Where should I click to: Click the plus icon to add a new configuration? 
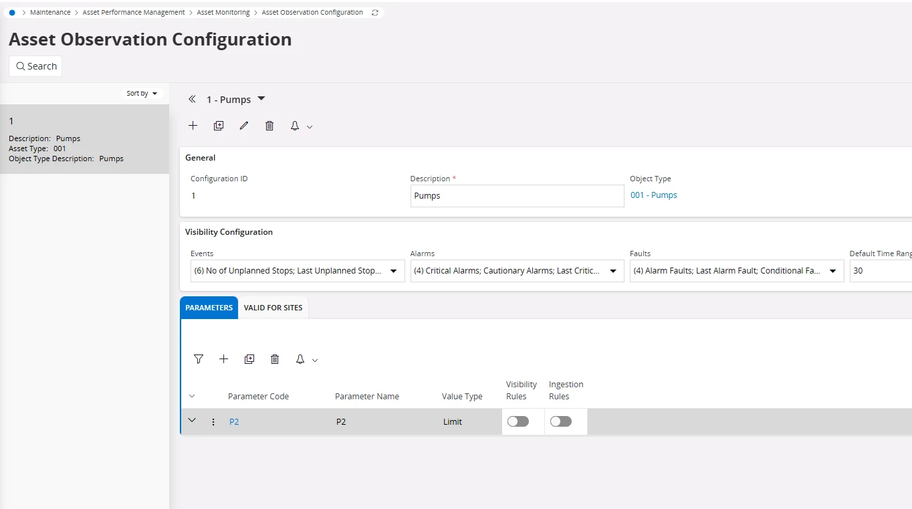pos(193,126)
